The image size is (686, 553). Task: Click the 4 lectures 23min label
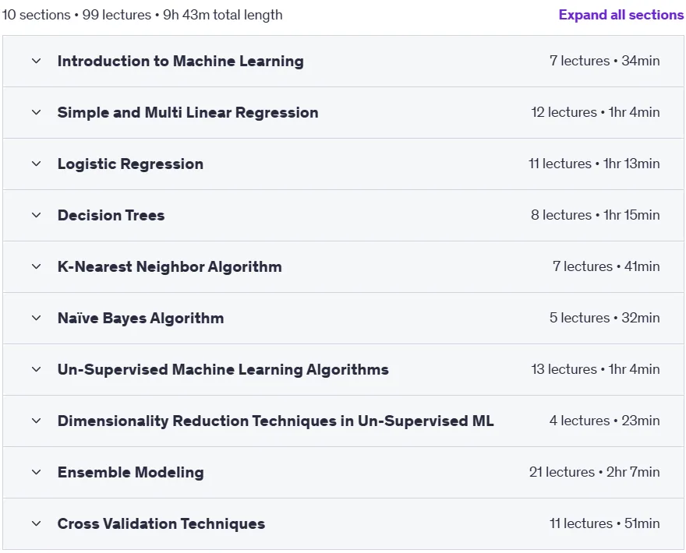pyautogui.click(x=605, y=421)
